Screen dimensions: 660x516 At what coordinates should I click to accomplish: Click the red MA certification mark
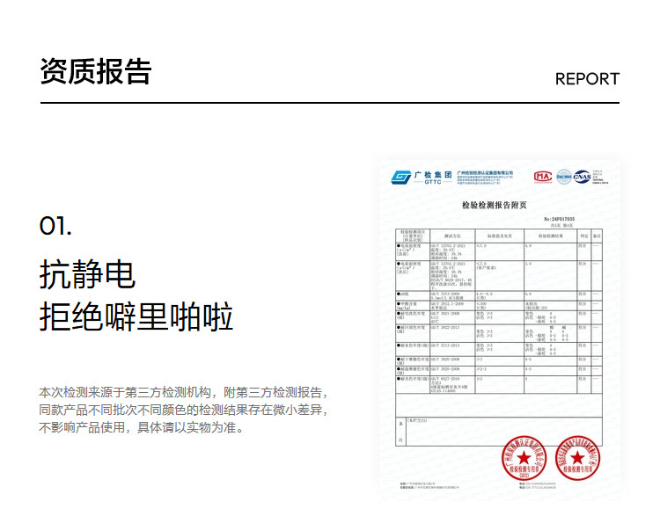point(542,176)
